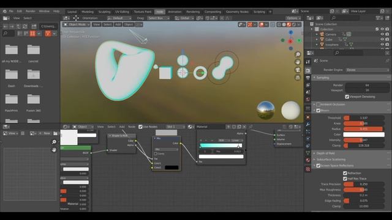Image resolution: width=392 pixels, height=220 pixels.
Task: Select material preview shading mode icon
Action: click(x=289, y=24)
